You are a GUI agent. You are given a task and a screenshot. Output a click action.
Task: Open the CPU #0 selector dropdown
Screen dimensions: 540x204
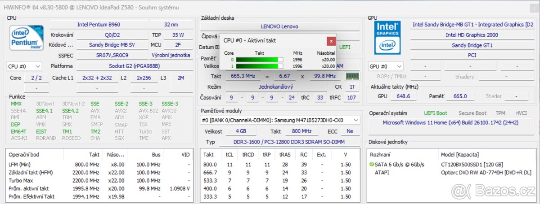tap(24, 66)
